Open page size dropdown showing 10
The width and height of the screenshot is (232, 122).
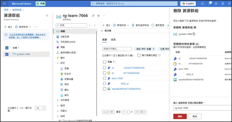[40, 108]
